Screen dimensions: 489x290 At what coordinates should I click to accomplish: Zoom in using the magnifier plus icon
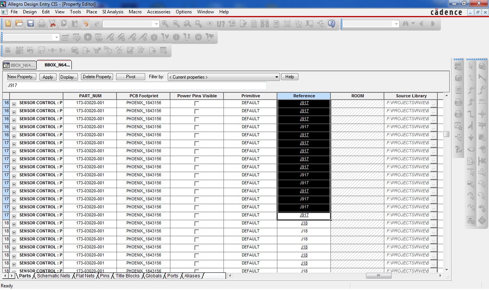(x=165, y=24)
